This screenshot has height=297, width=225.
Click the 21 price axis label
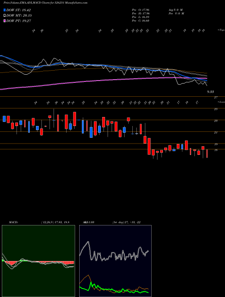coord(216,133)
